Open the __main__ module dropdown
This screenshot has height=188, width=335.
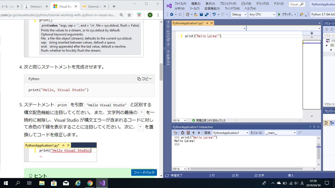(280, 133)
